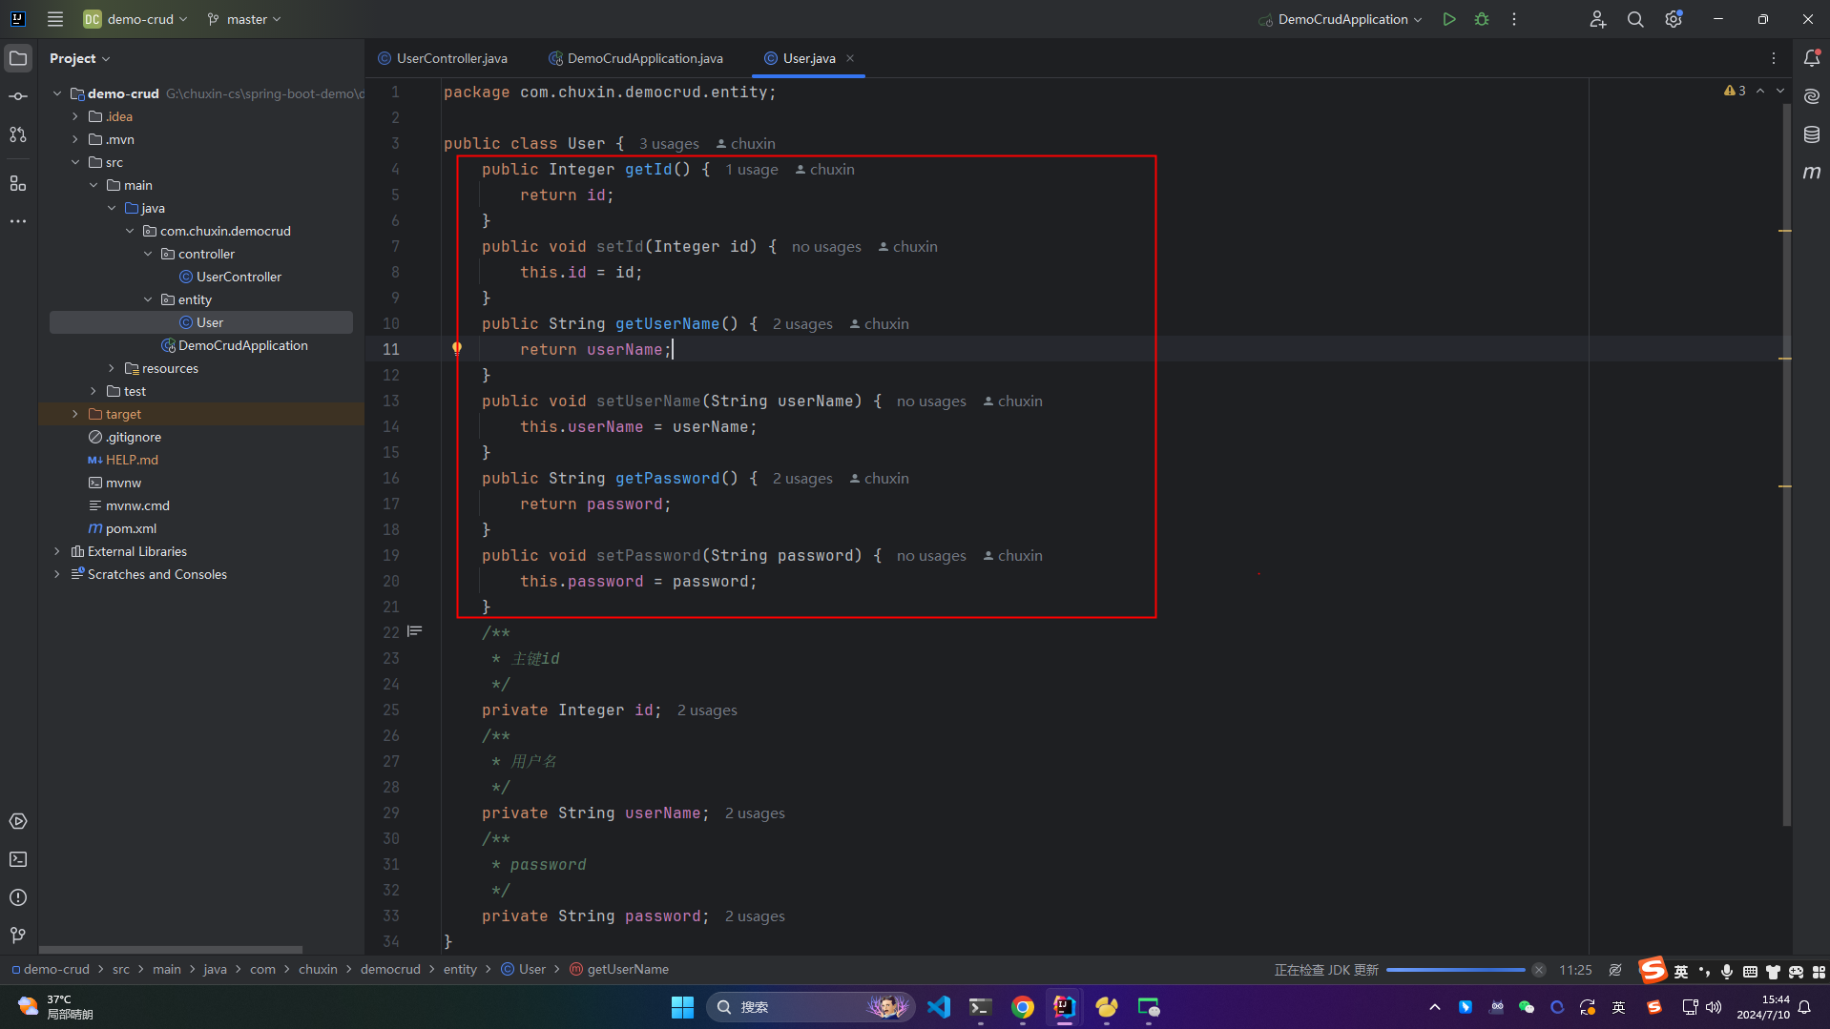Open the Services tool window
The width and height of the screenshot is (1830, 1029).
18,821
